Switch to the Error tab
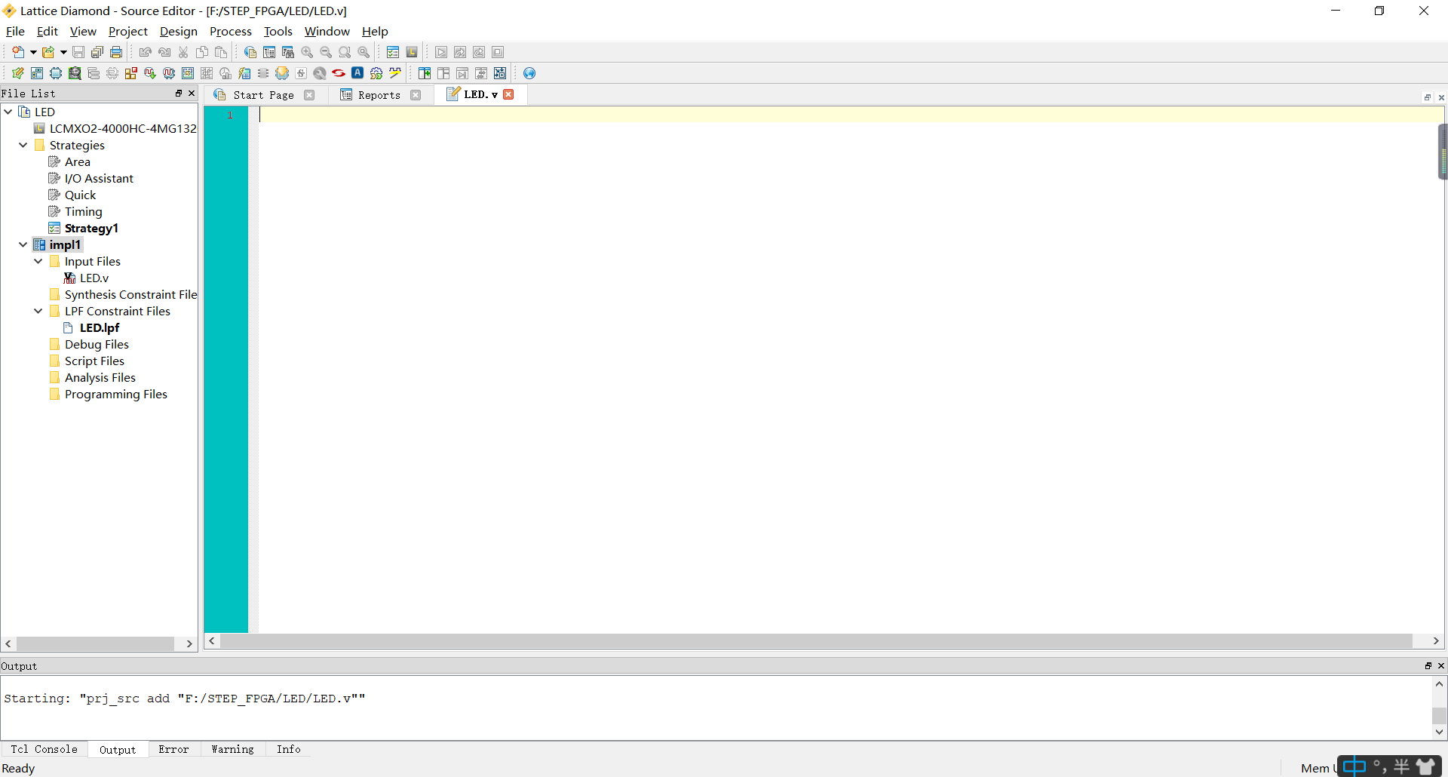Image resolution: width=1448 pixels, height=777 pixels. tap(173, 749)
